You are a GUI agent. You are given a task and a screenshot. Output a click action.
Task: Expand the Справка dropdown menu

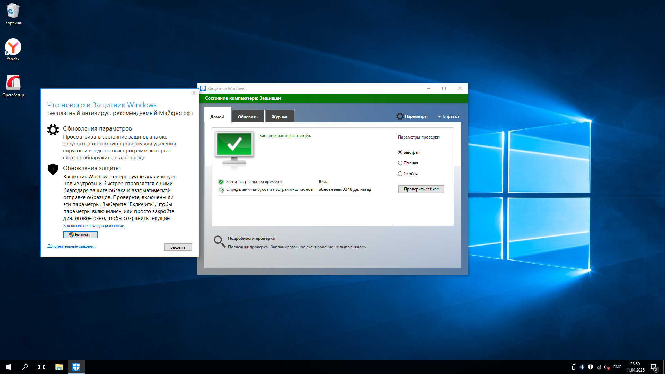coord(449,116)
